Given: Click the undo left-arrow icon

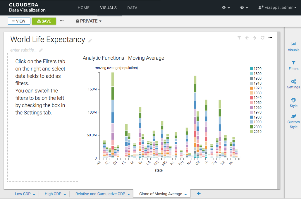Looking at the screenshot, I should tap(247, 38).
